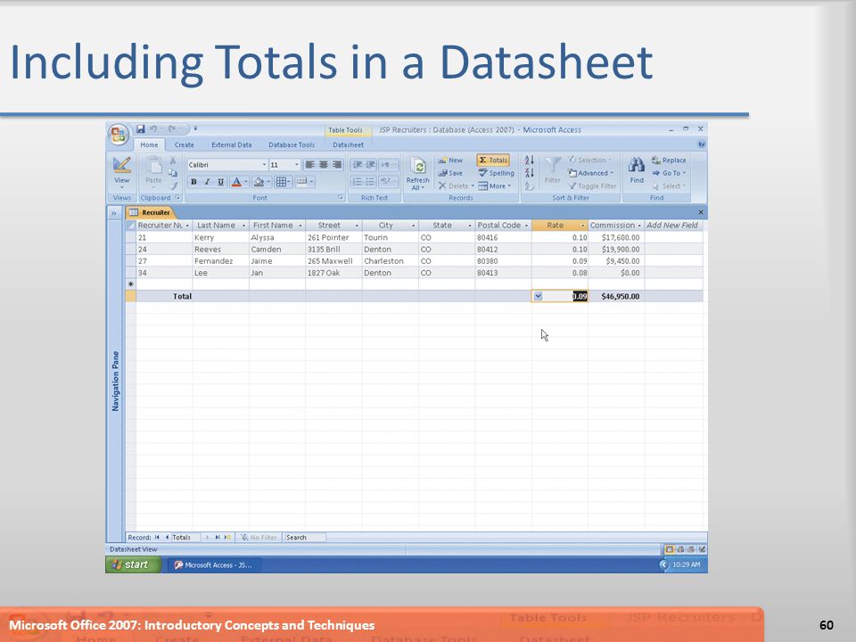The height and width of the screenshot is (642, 856).
Task: Click the Cut scissors icon
Action: point(173,160)
